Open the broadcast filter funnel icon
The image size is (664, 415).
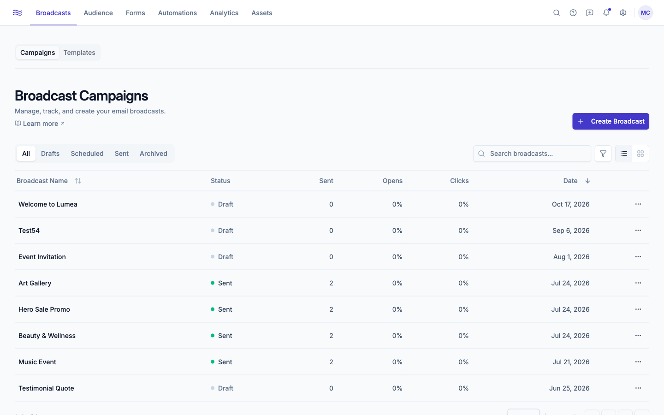[x=603, y=154]
